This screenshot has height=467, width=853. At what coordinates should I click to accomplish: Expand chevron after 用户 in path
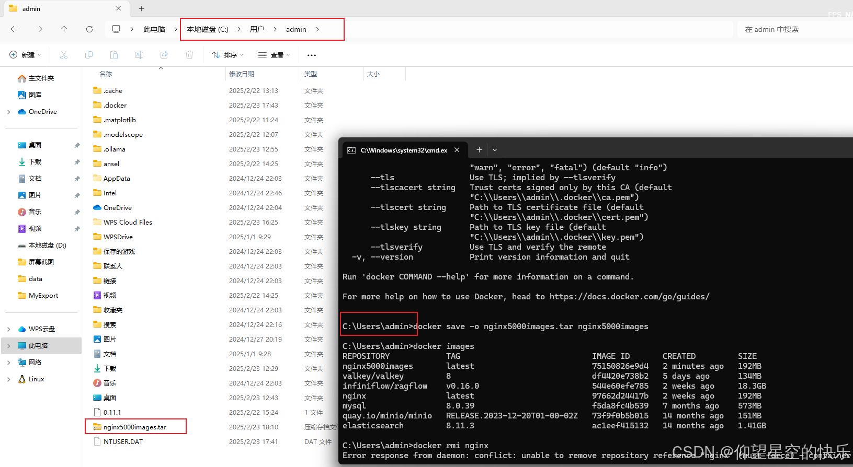click(275, 29)
